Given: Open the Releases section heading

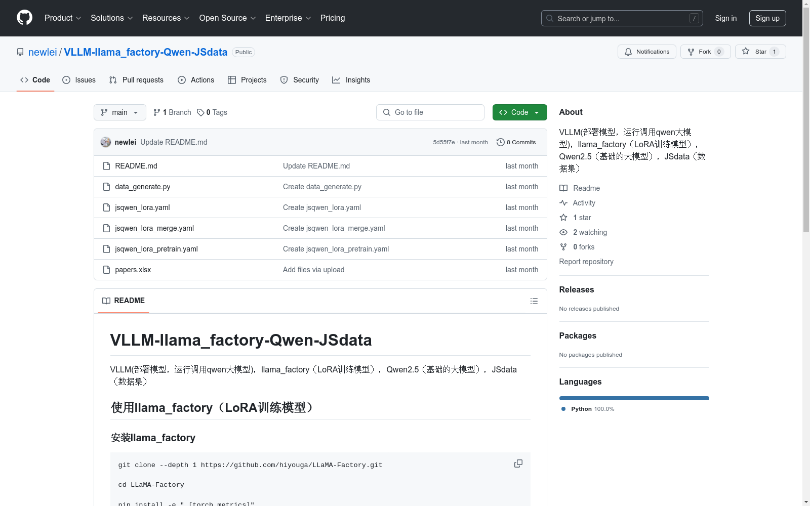Looking at the screenshot, I should (x=577, y=289).
